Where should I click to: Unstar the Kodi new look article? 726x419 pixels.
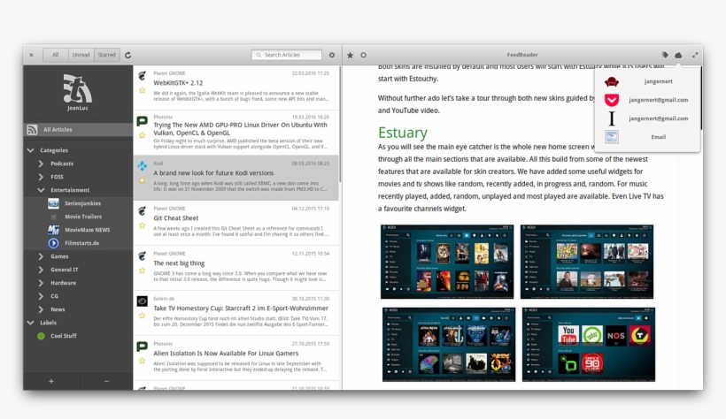pyautogui.click(x=143, y=180)
